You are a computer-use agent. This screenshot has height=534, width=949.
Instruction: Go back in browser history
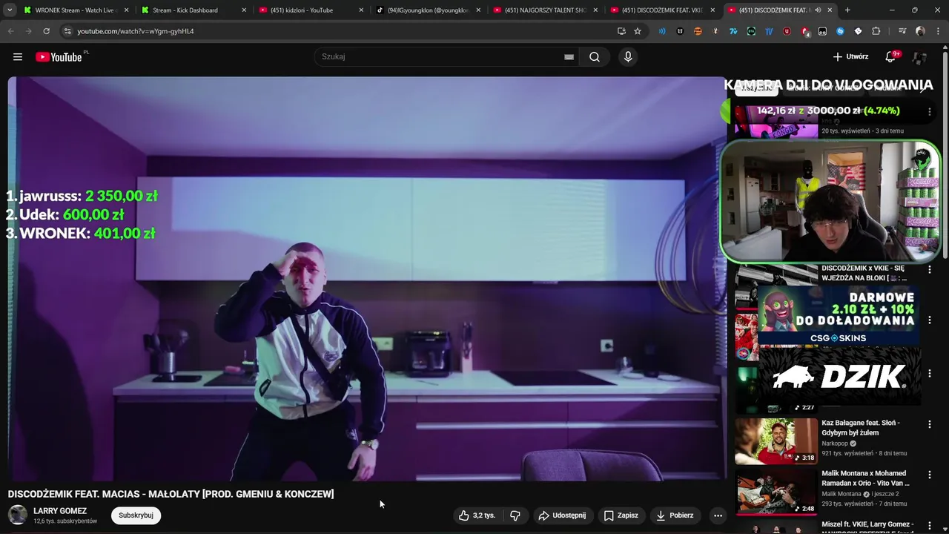(x=10, y=31)
